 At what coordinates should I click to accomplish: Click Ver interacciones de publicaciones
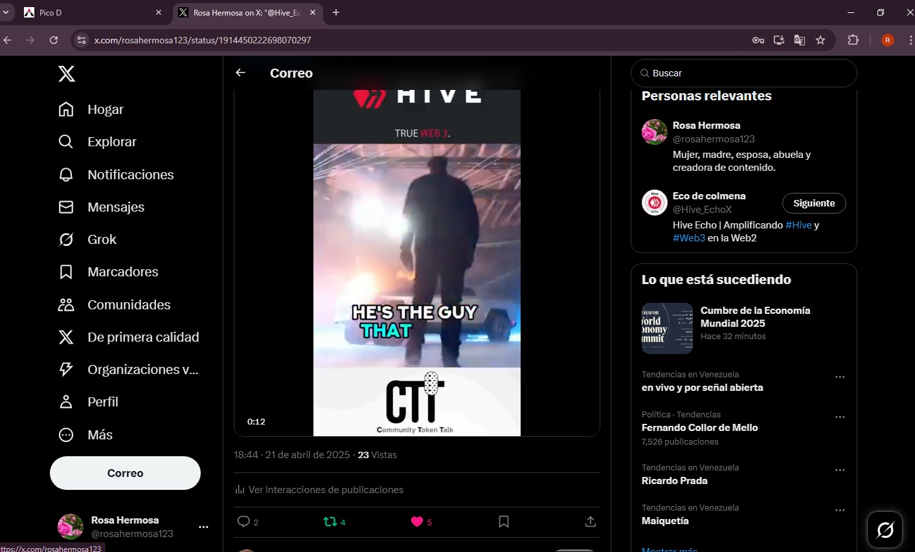(x=319, y=490)
